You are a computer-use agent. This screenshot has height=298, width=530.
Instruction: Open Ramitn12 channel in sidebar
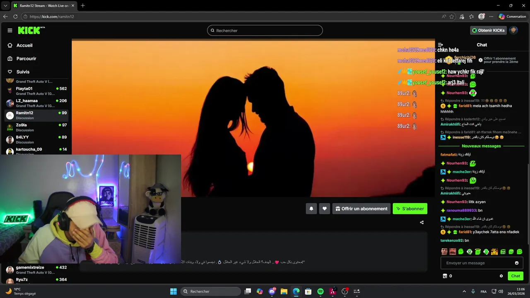[x=36, y=115]
